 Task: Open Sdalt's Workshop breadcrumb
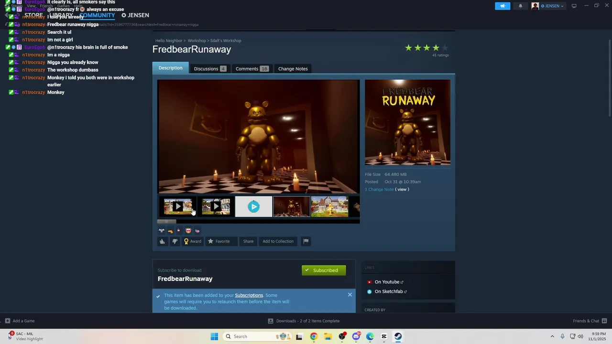tap(226, 41)
